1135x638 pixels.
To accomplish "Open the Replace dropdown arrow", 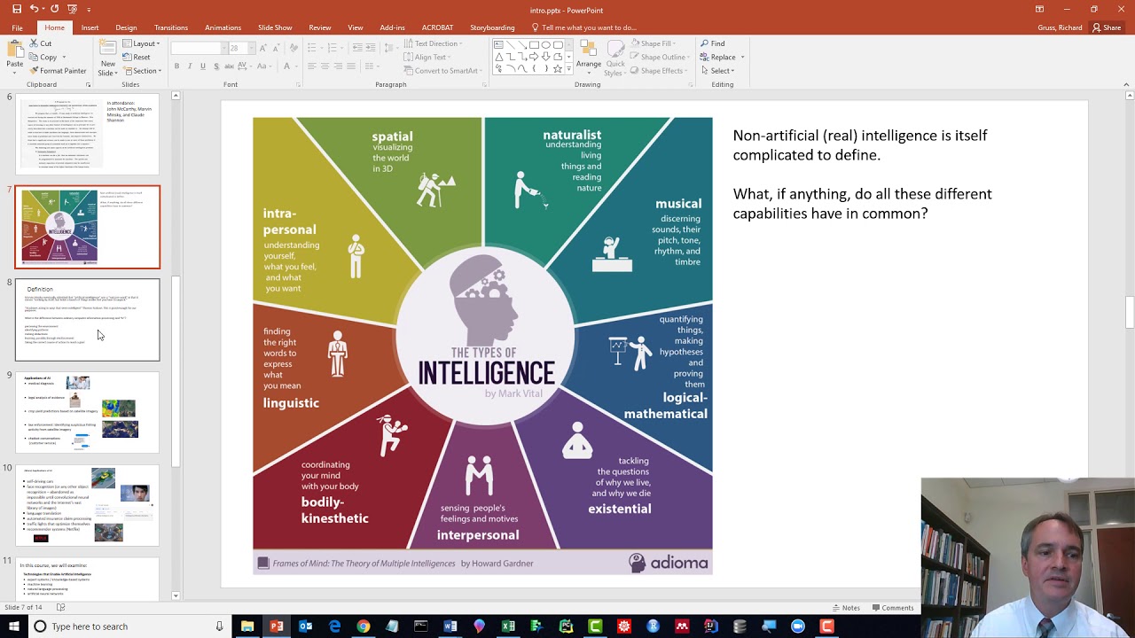I will [742, 57].
